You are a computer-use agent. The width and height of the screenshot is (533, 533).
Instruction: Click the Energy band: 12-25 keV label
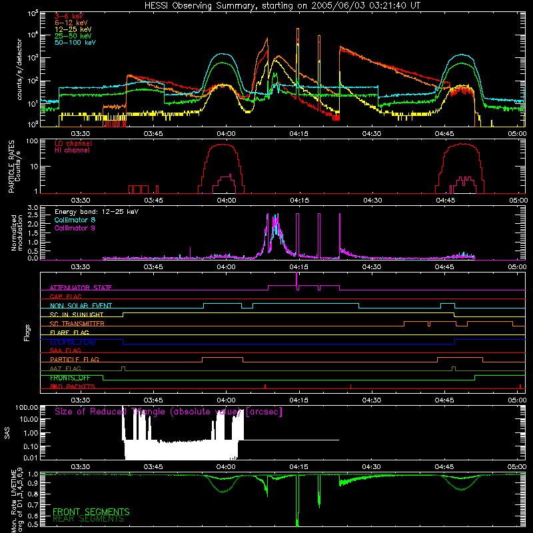97,212
